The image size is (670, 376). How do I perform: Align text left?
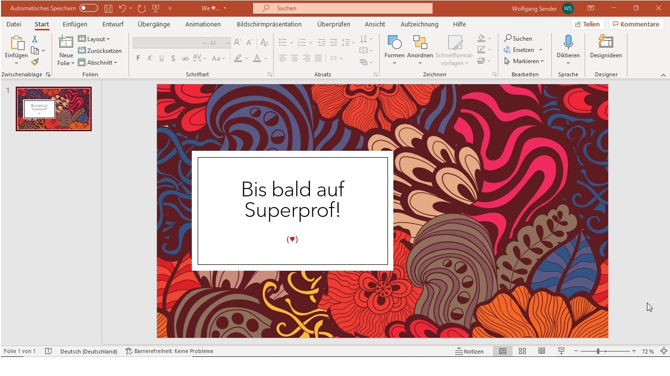[x=283, y=58]
